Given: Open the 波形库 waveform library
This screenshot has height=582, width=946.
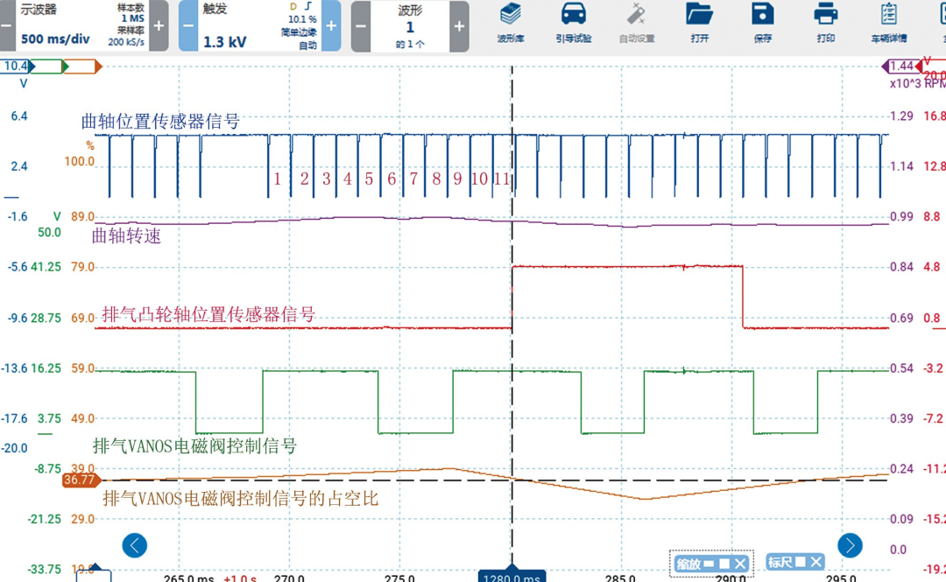Looking at the screenshot, I should (511, 23).
